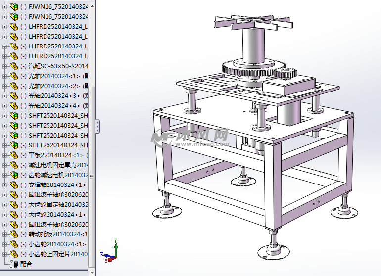Screen dimensions: 381x276
Task: Select the 配合 mates folder label
Action: click(26, 264)
